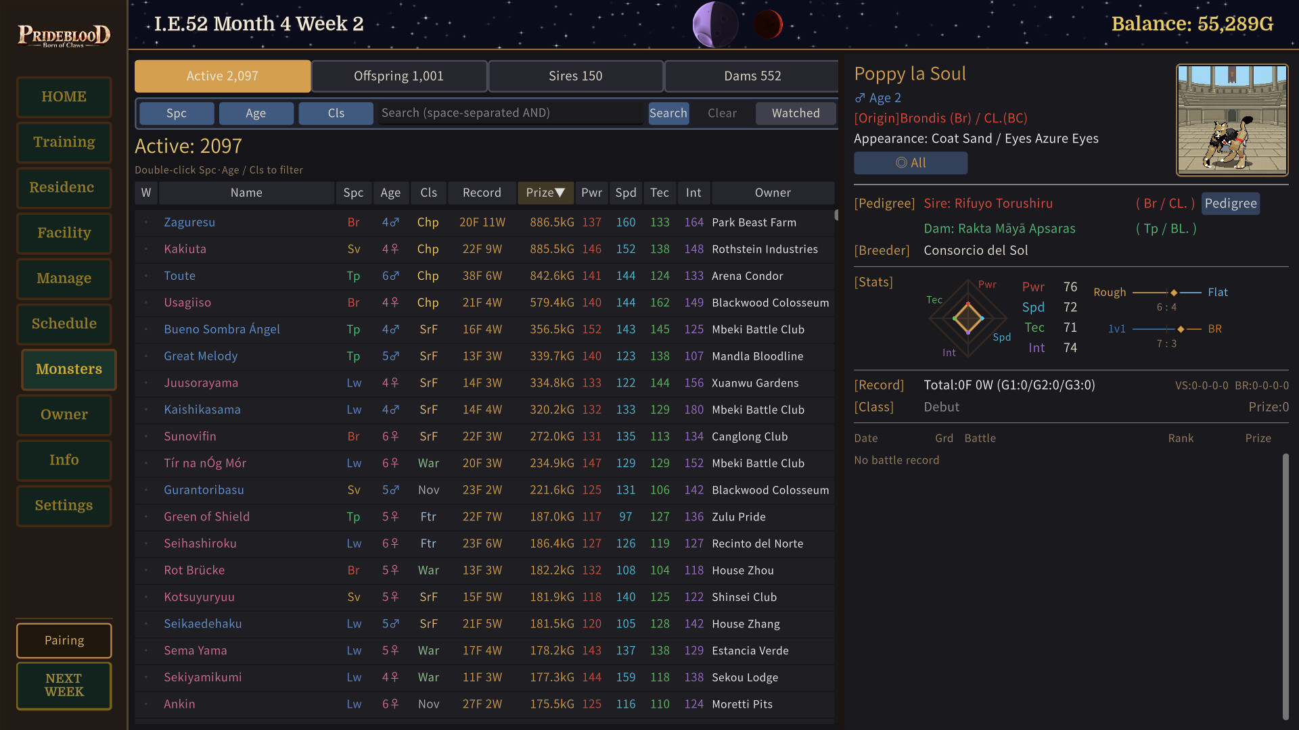Sort table by Name column
This screenshot has width=1299, height=730.
click(246, 193)
